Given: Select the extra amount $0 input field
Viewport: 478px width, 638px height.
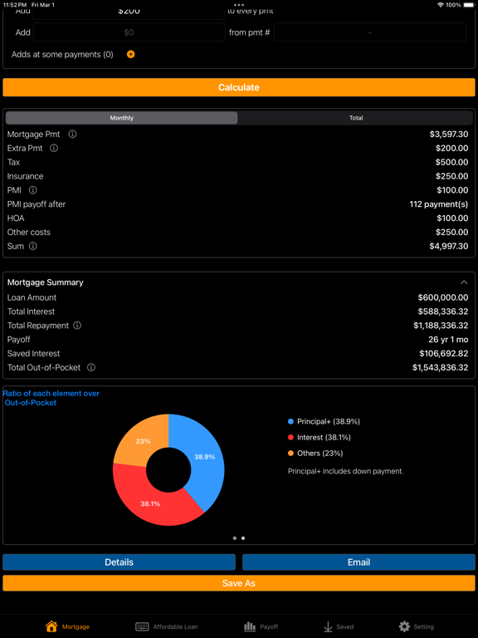Looking at the screenshot, I should click(x=129, y=32).
